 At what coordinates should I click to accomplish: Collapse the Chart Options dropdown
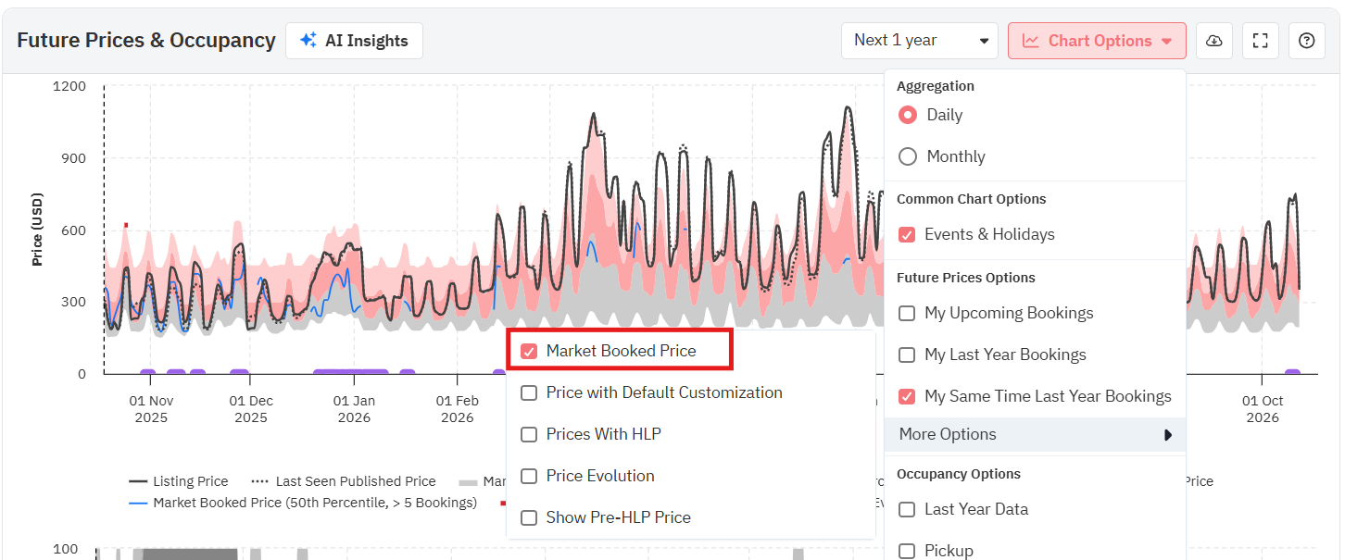1097,41
